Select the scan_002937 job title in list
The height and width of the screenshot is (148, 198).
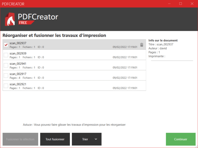tap(18, 43)
